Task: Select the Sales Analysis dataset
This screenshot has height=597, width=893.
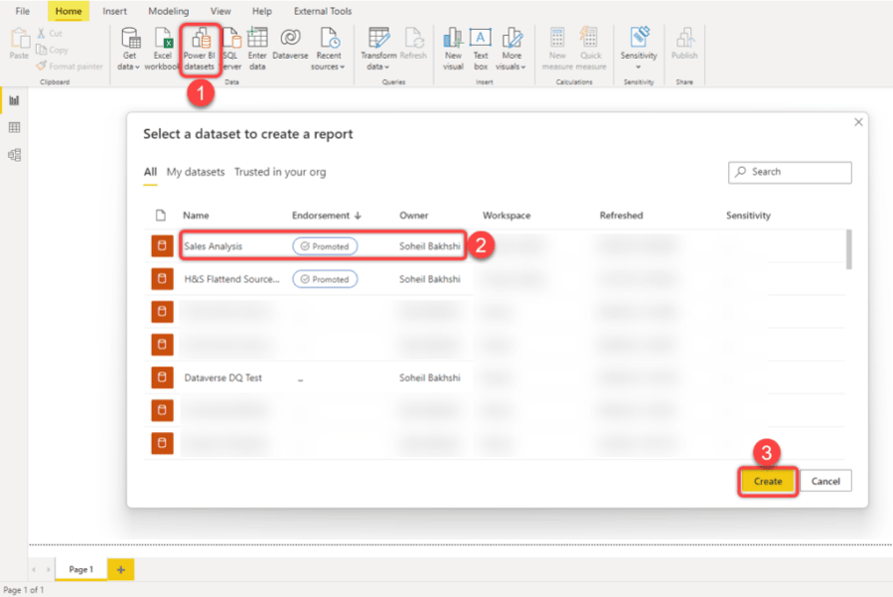Action: pyautogui.click(x=213, y=246)
